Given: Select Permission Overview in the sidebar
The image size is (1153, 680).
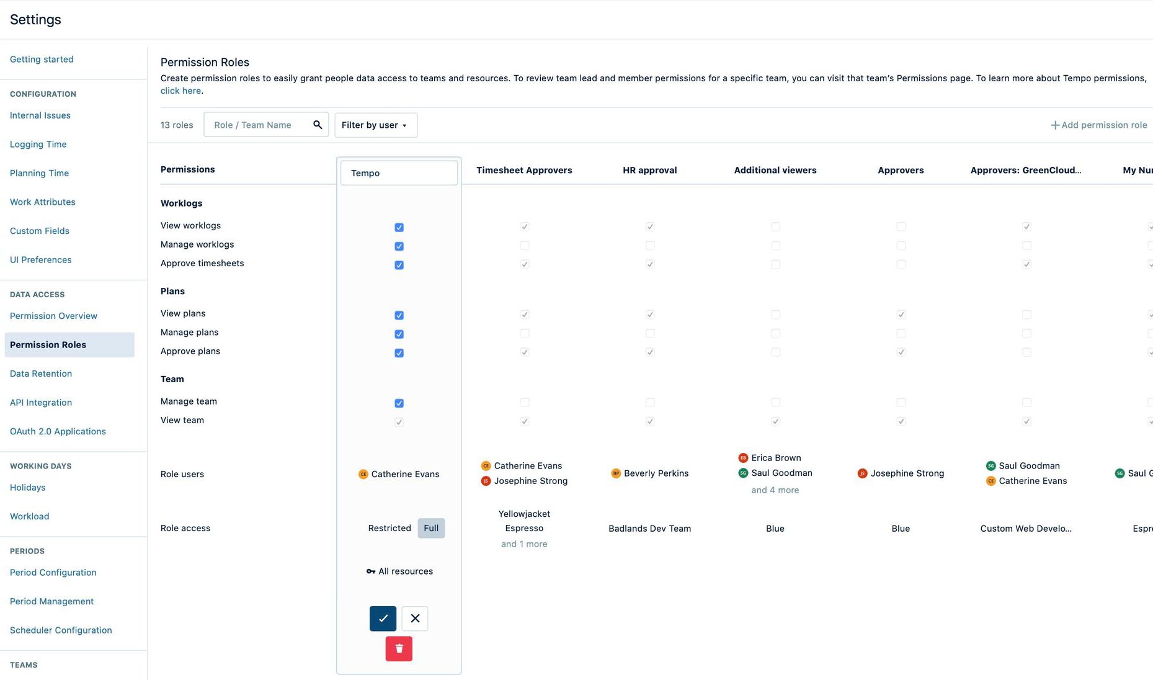Looking at the screenshot, I should click(x=53, y=316).
